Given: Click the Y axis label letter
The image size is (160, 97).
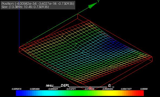Looking at the screenshot, I should (98, 1).
